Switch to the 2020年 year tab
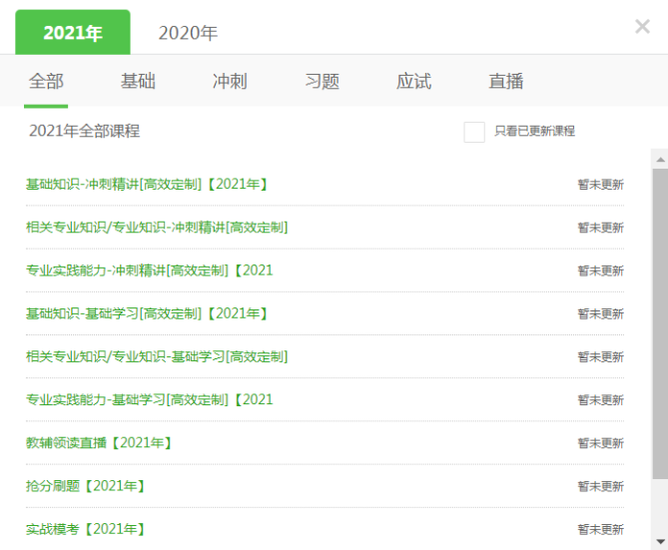Screen dimensions: 668x550 [188, 33]
